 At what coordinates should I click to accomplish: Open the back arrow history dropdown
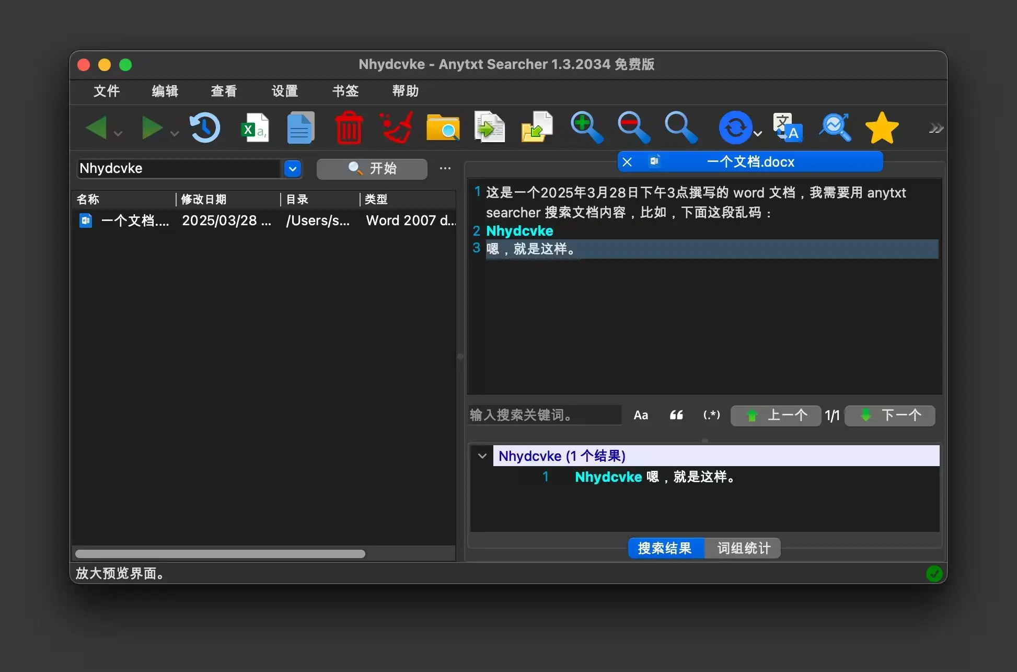coord(119,134)
